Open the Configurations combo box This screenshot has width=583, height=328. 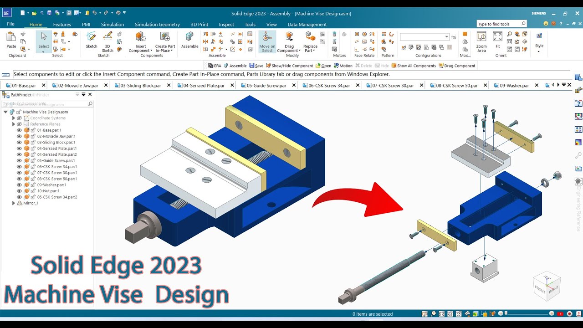(x=425, y=37)
